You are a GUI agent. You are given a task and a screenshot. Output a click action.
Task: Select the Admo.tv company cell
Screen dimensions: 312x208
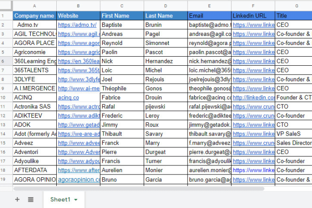click(35, 25)
